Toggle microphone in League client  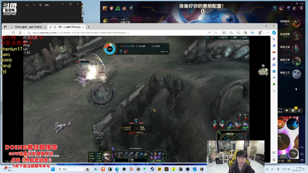pos(299,111)
